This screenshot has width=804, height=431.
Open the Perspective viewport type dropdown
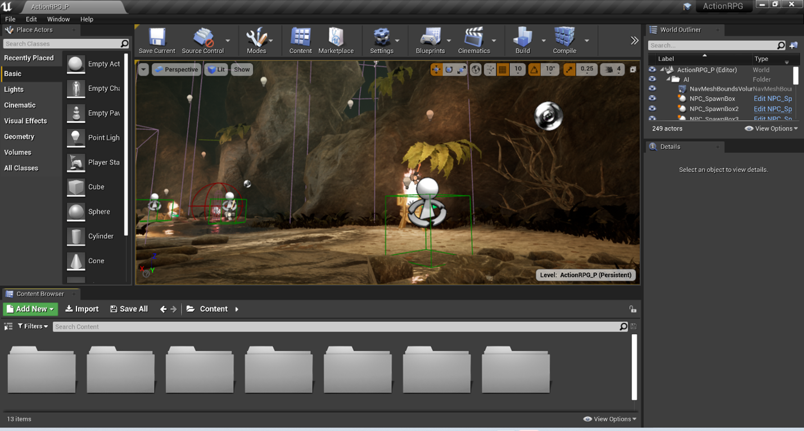pyautogui.click(x=176, y=69)
